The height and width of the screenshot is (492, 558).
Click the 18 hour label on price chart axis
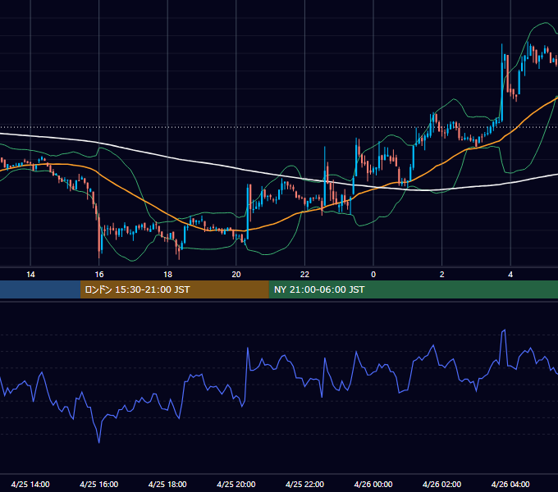tap(167, 275)
